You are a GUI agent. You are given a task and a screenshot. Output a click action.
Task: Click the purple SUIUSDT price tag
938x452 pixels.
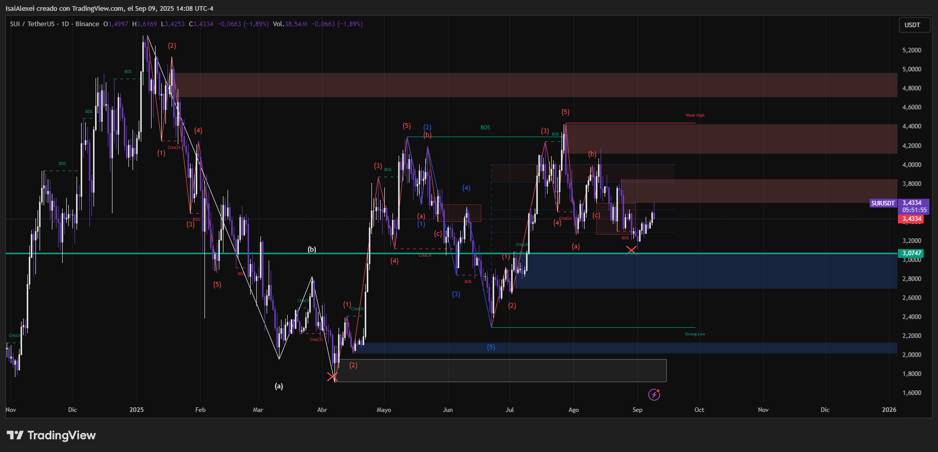coord(883,203)
